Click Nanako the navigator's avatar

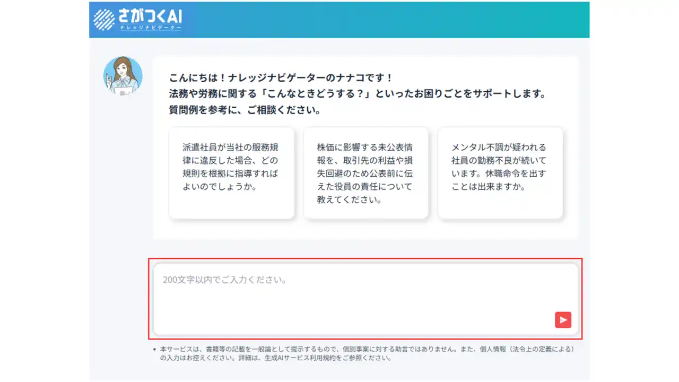123,76
